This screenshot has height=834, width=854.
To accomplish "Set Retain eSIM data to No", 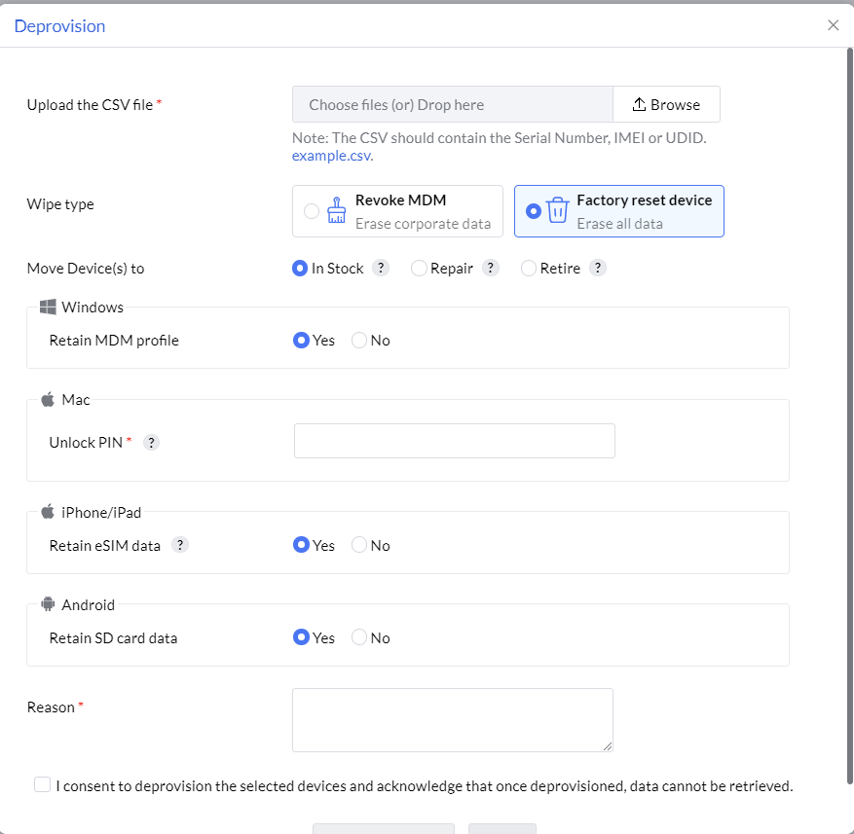I will [x=359, y=546].
